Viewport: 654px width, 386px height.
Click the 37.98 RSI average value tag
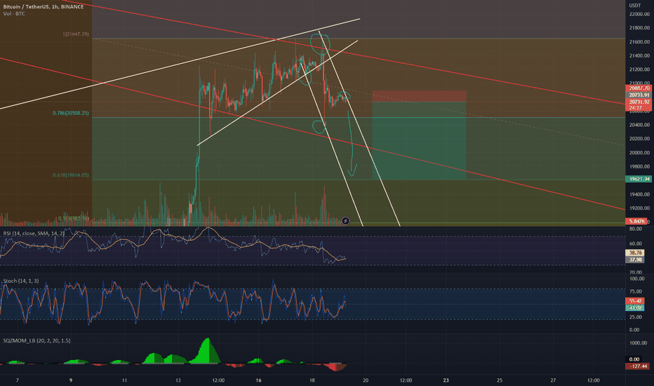click(635, 260)
